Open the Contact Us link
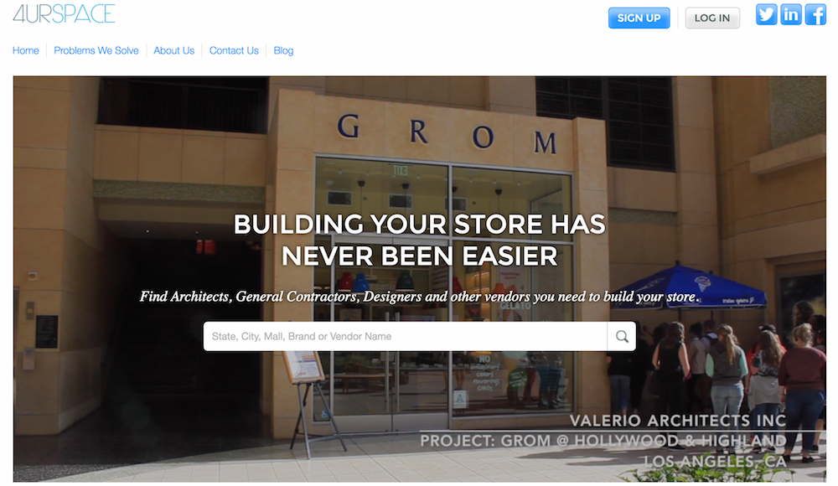838x486 pixels. click(234, 50)
